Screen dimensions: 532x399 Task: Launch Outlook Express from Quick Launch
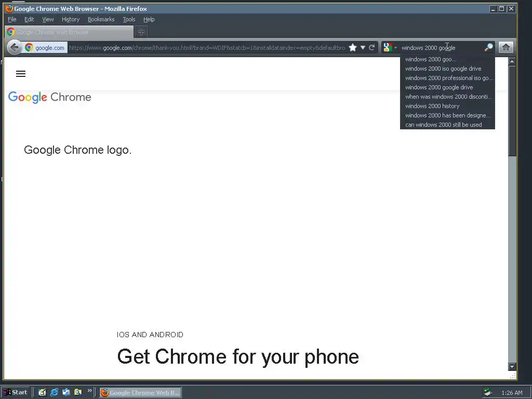click(66, 393)
